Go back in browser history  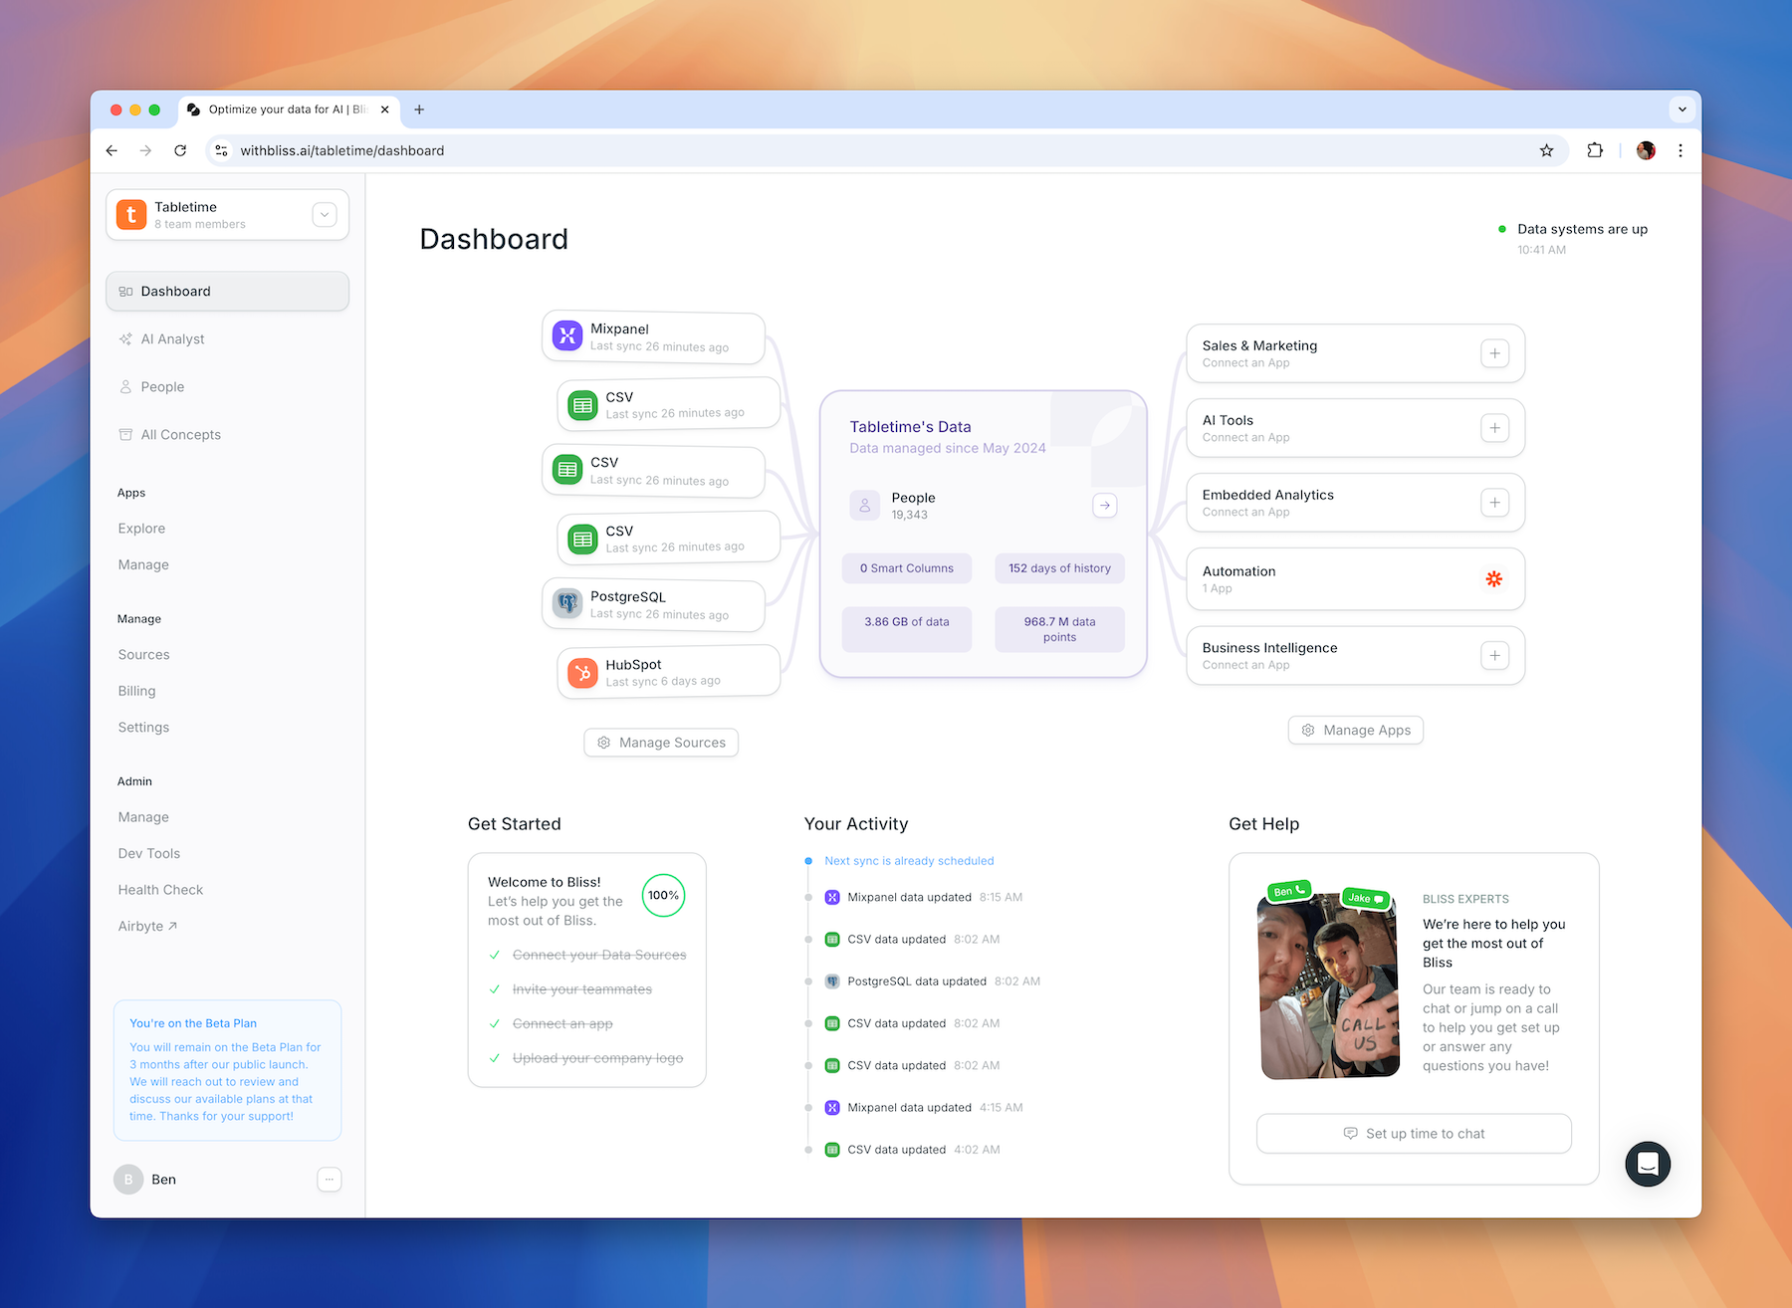coord(112,150)
